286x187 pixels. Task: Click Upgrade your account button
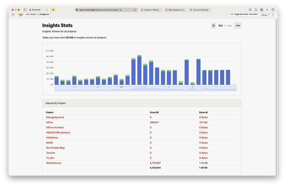(x=244, y=14)
